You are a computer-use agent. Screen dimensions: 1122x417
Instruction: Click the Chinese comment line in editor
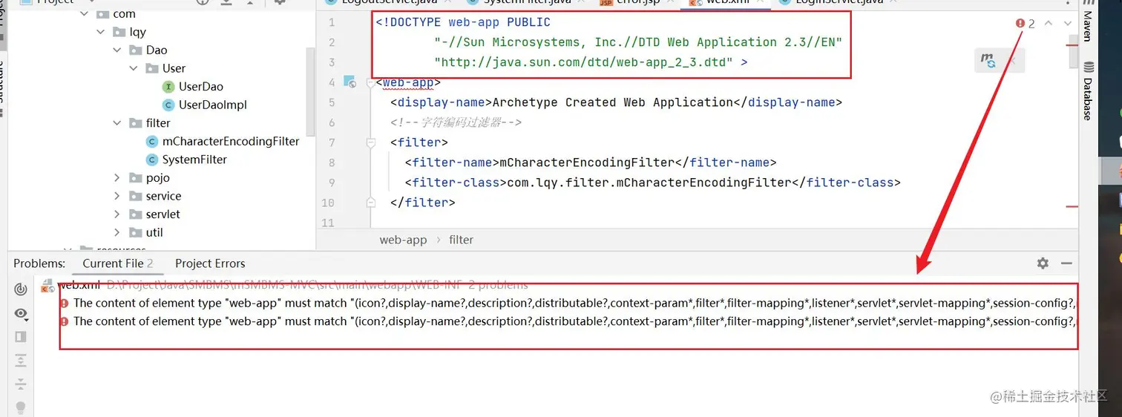click(456, 122)
